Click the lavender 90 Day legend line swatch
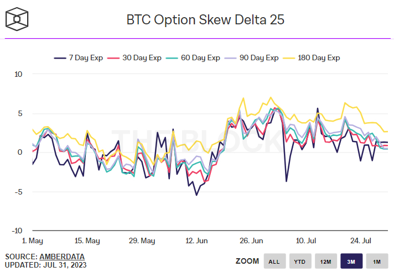The width and height of the screenshot is (394, 272). pyautogui.click(x=230, y=58)
